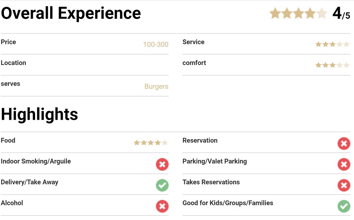354x220 pixels.
Task: Click the red X icon beside Reservation
Action: pos(344,144)
